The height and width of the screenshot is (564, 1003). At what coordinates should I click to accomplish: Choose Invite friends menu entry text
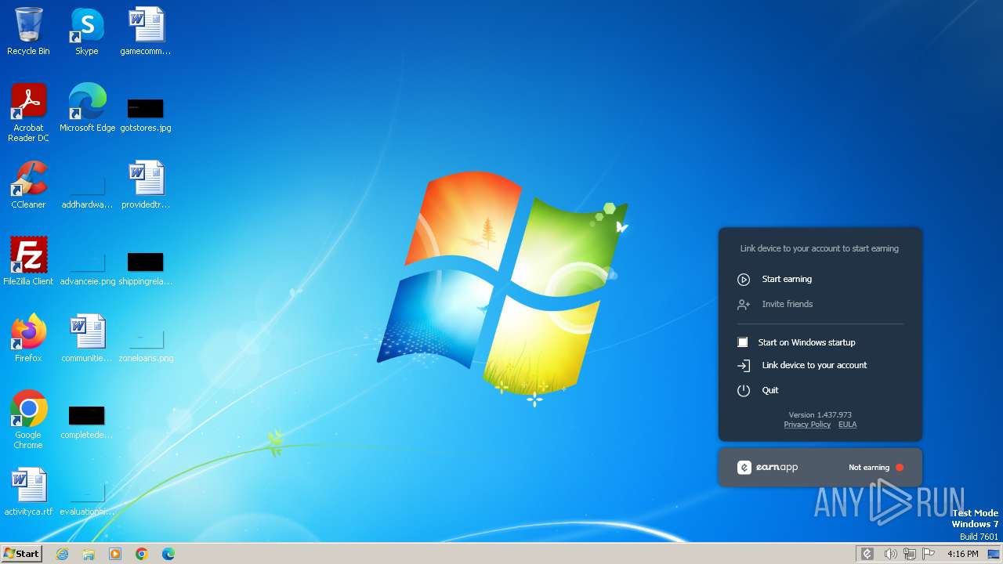coord(787,304)
